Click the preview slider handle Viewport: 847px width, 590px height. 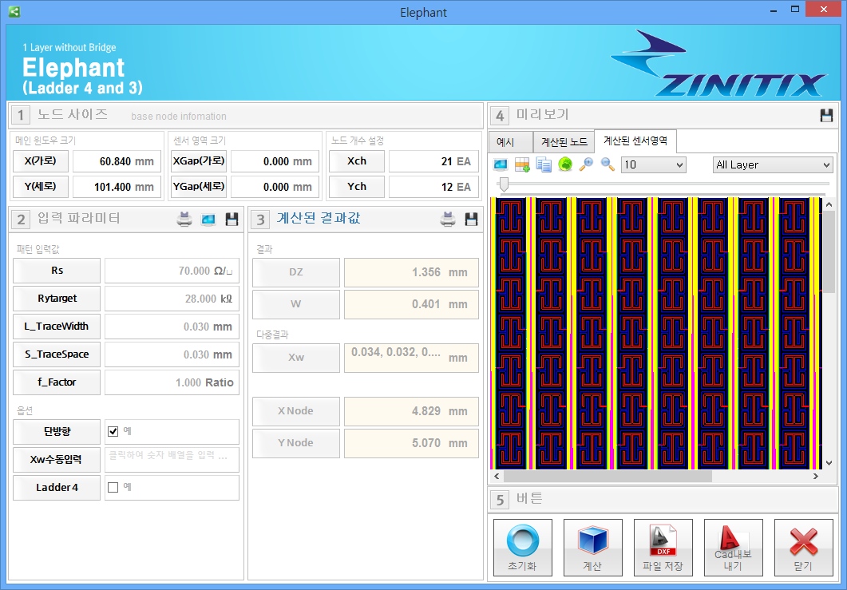pos(503,185)
